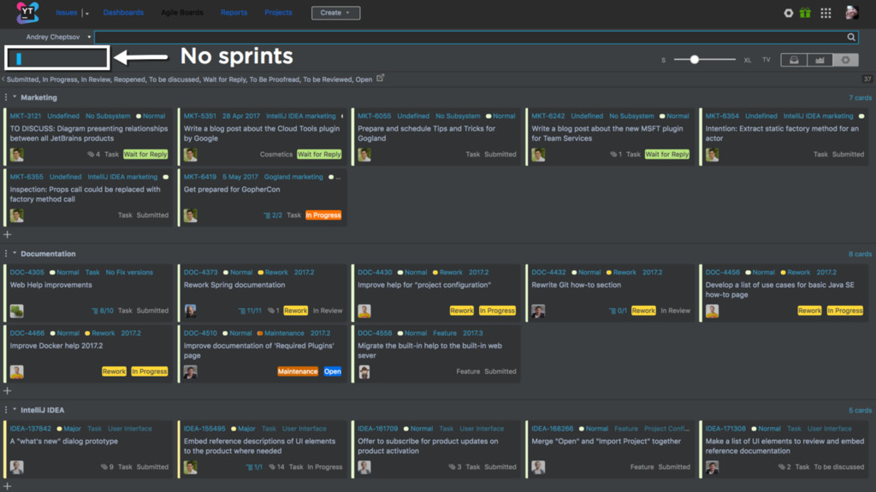Click collapse arrow before Submitted status list
The image size is (876, 492).
pyautogui.click(x=3, y=79)
